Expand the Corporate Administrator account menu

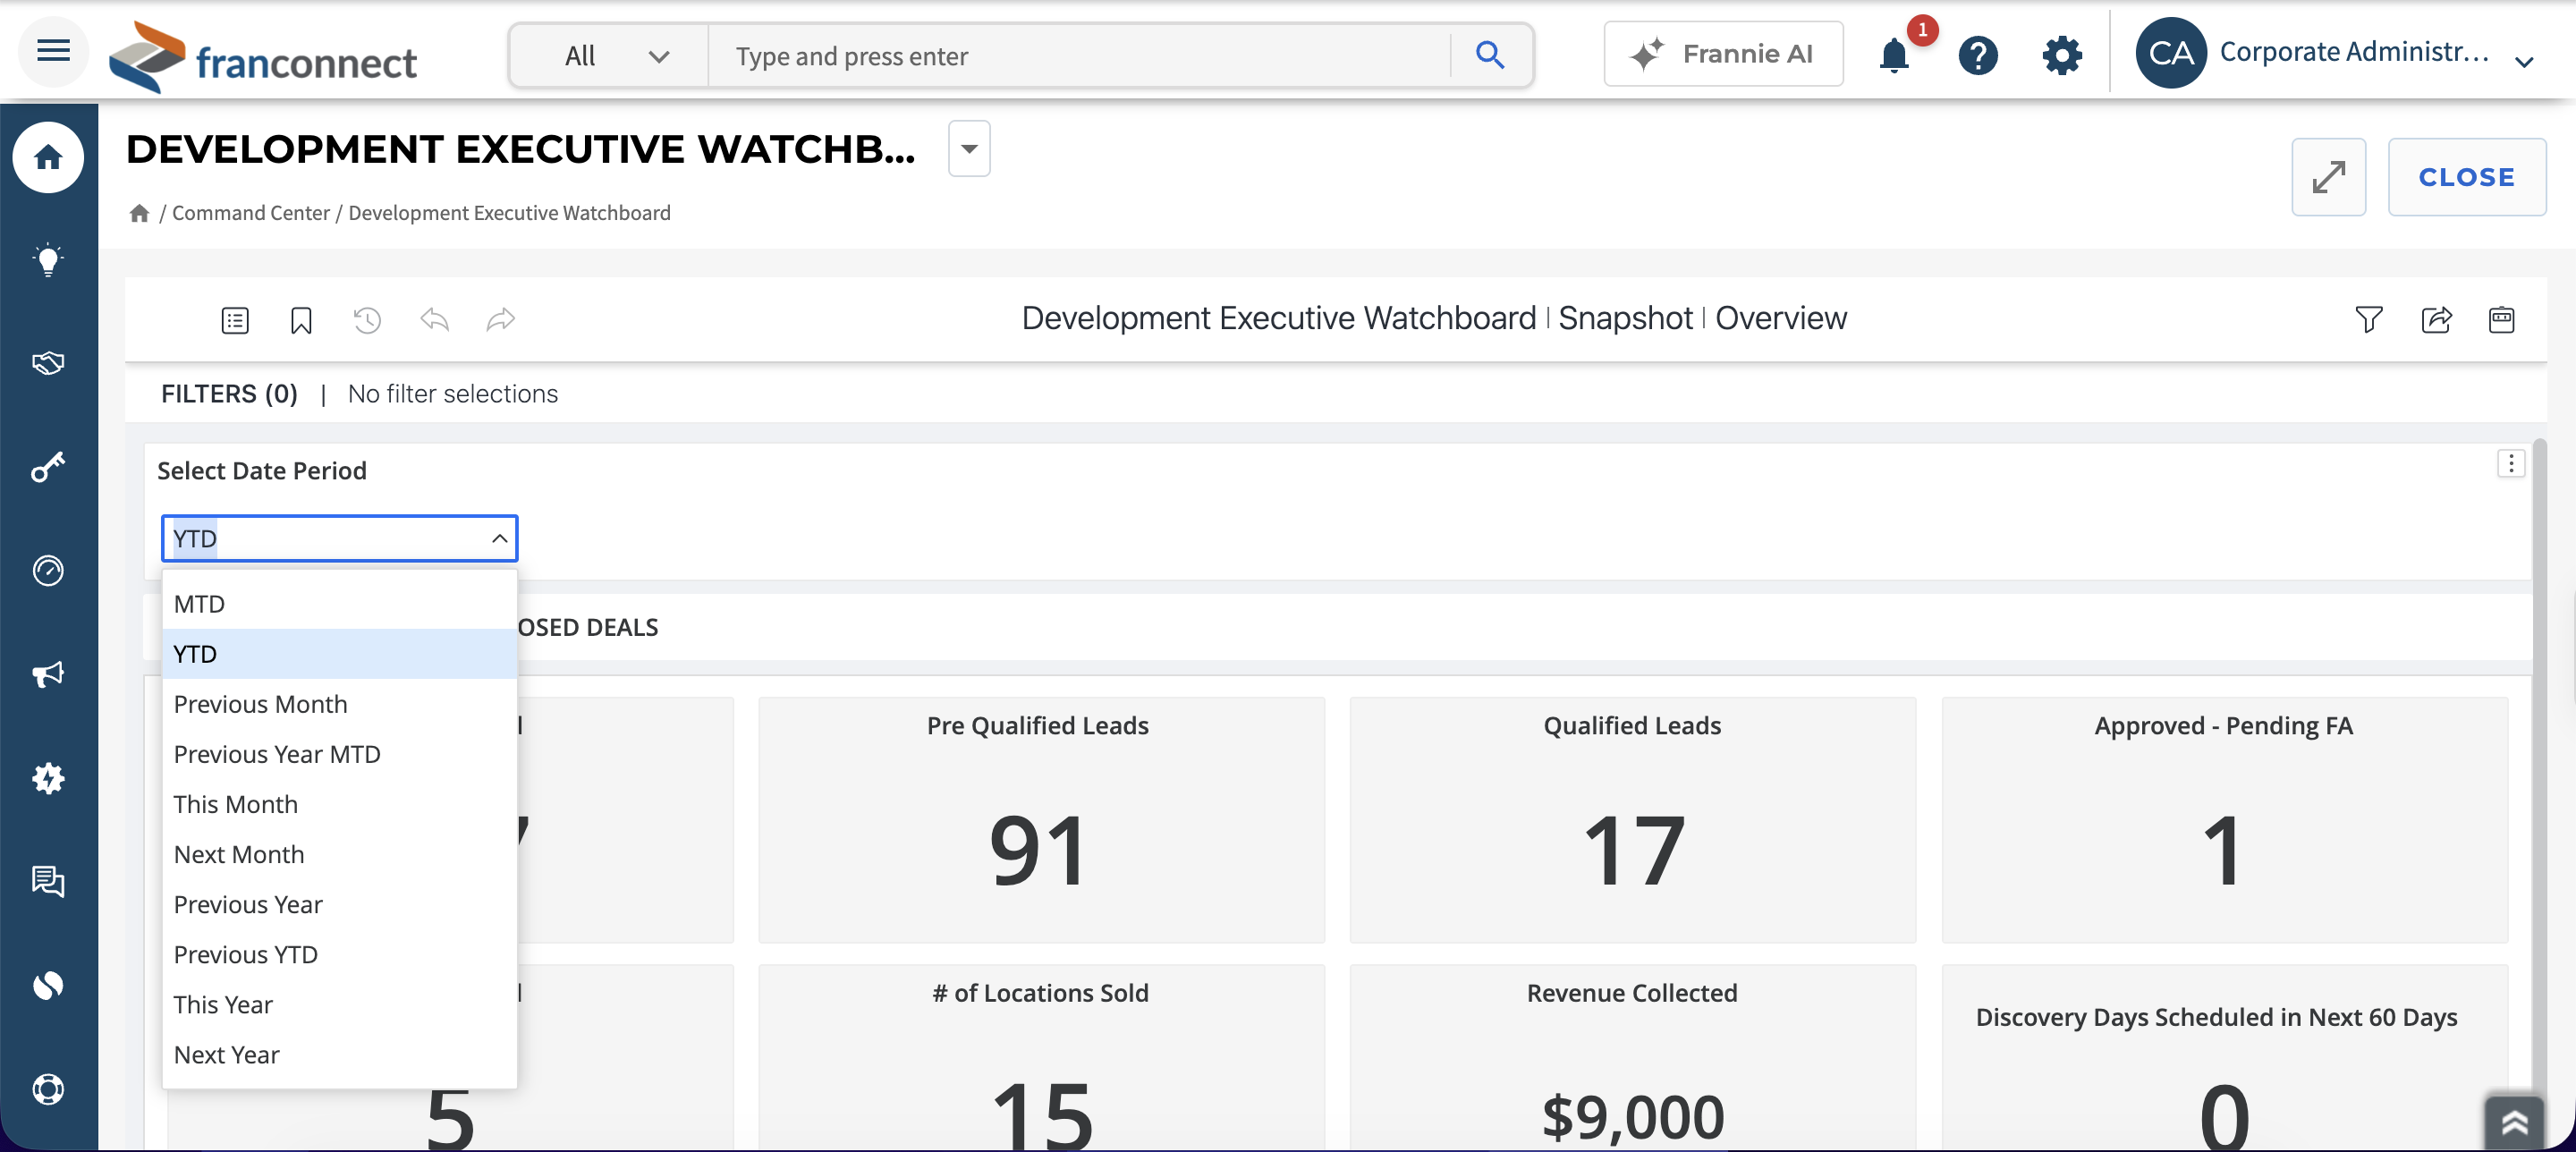(2335, 53)
